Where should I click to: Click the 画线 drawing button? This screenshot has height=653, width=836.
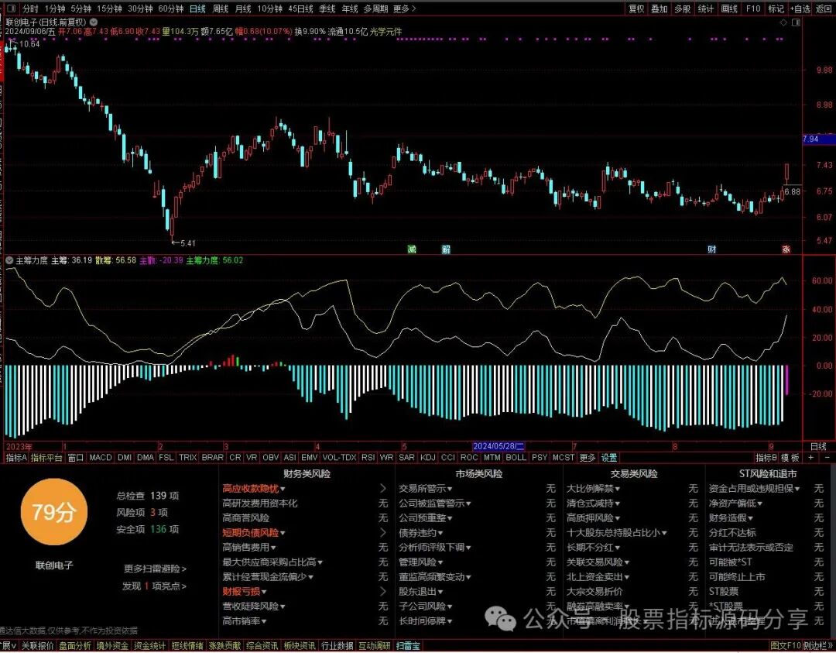pyautogui.click(x=729, y=9)
